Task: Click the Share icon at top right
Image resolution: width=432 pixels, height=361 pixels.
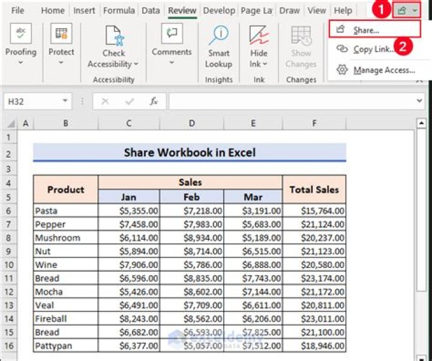Action: tap(401, 10)
